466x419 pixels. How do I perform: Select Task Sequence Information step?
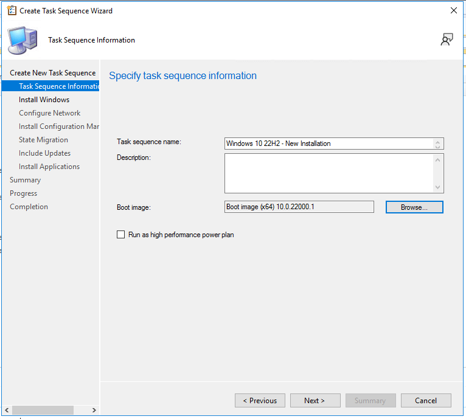[x=50, y=86]
